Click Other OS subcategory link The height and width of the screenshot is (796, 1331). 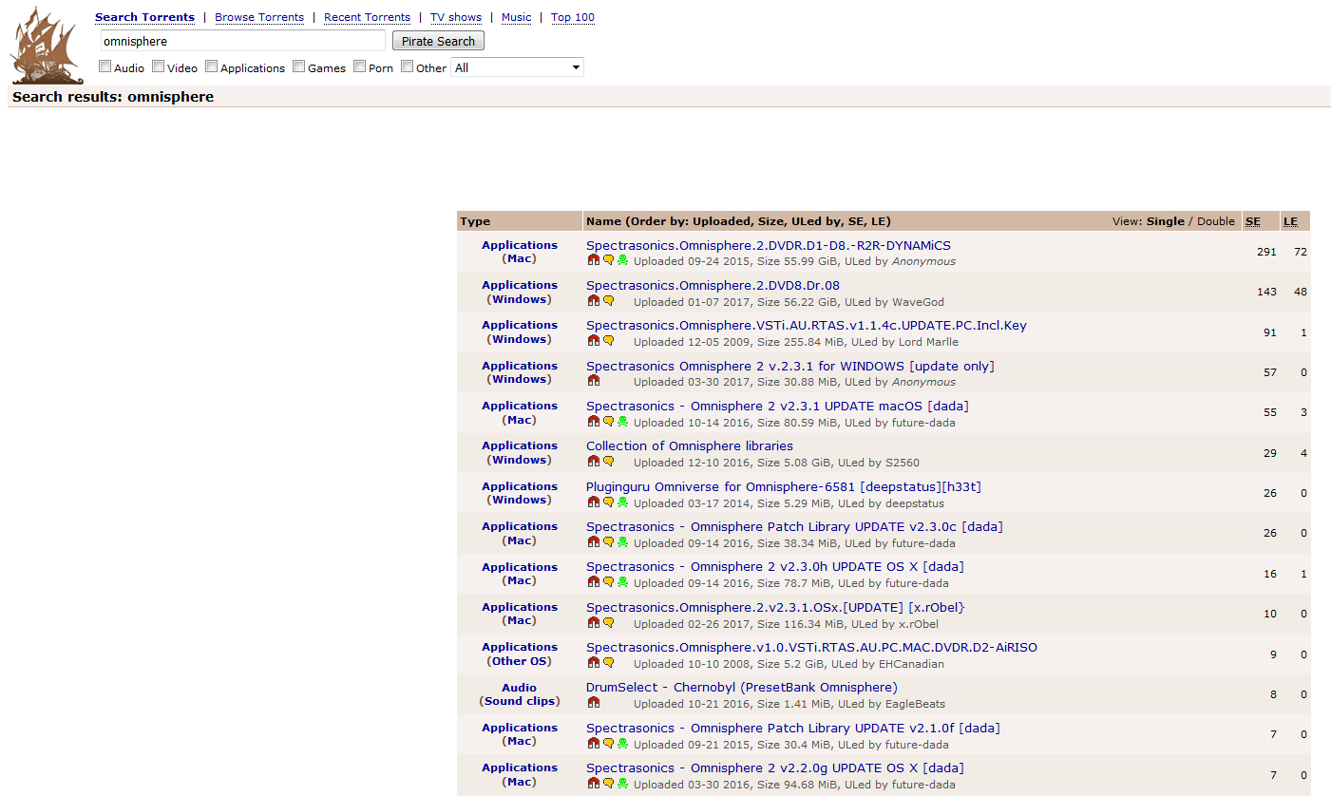520,661
